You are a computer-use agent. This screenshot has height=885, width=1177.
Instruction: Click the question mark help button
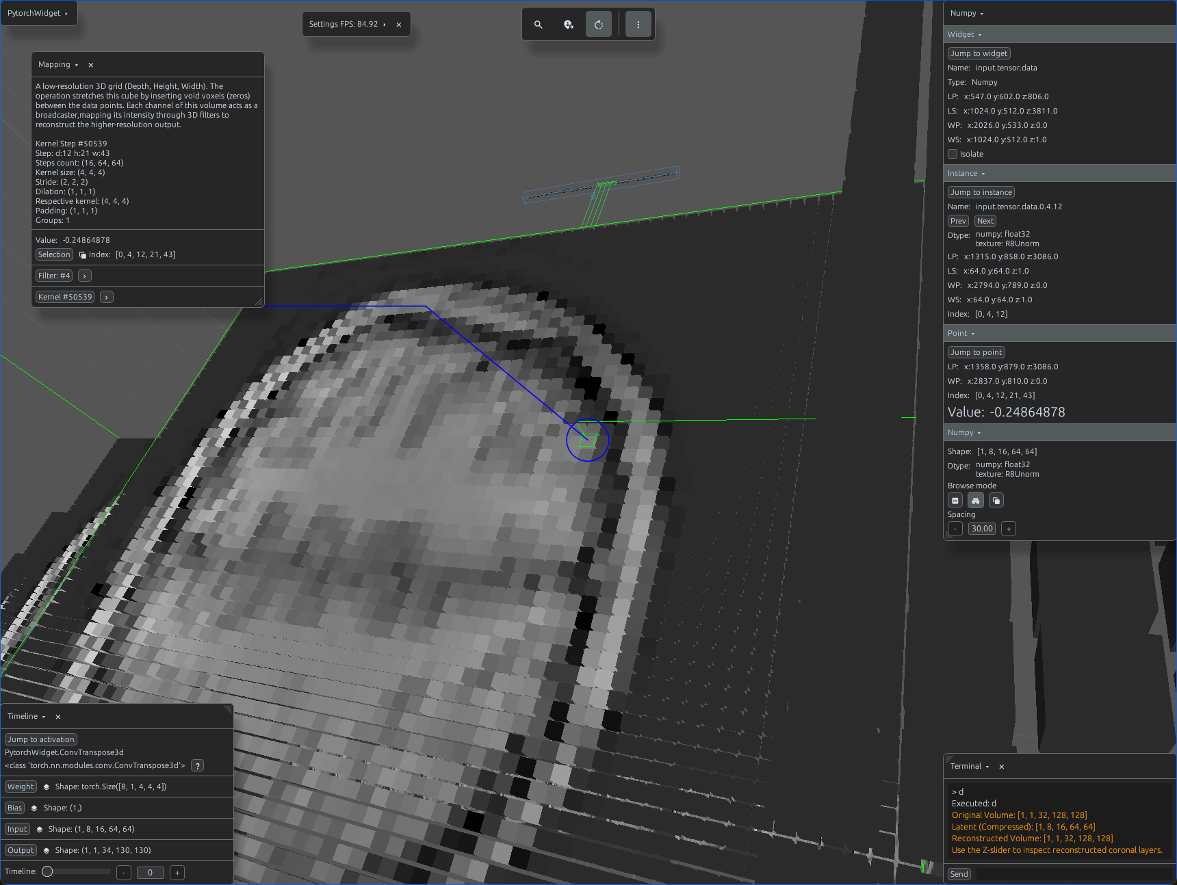coord(197,766)
